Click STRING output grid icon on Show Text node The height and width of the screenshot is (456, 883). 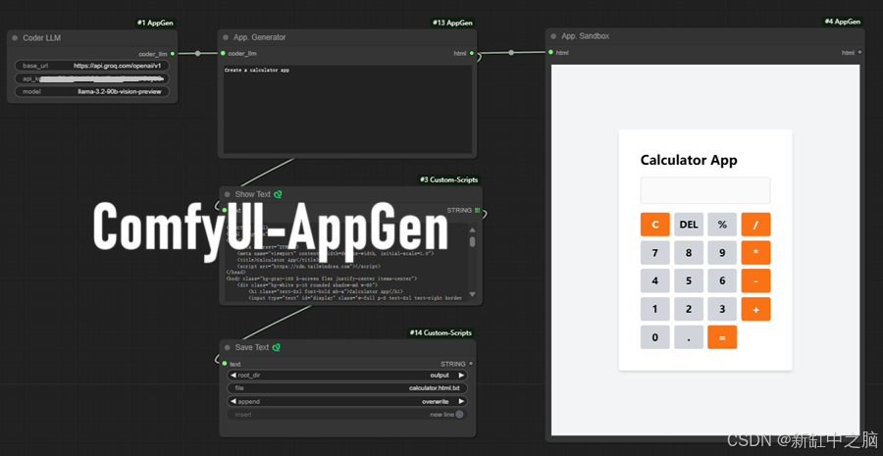(478, 211)
